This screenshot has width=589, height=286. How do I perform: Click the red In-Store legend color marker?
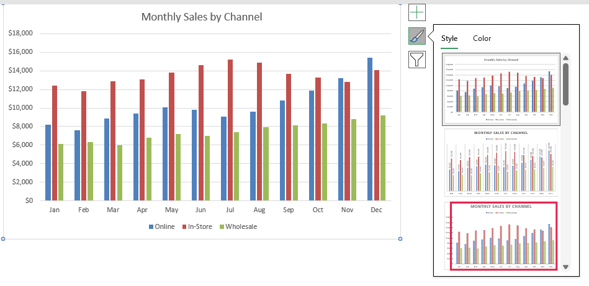click(184, 226)
